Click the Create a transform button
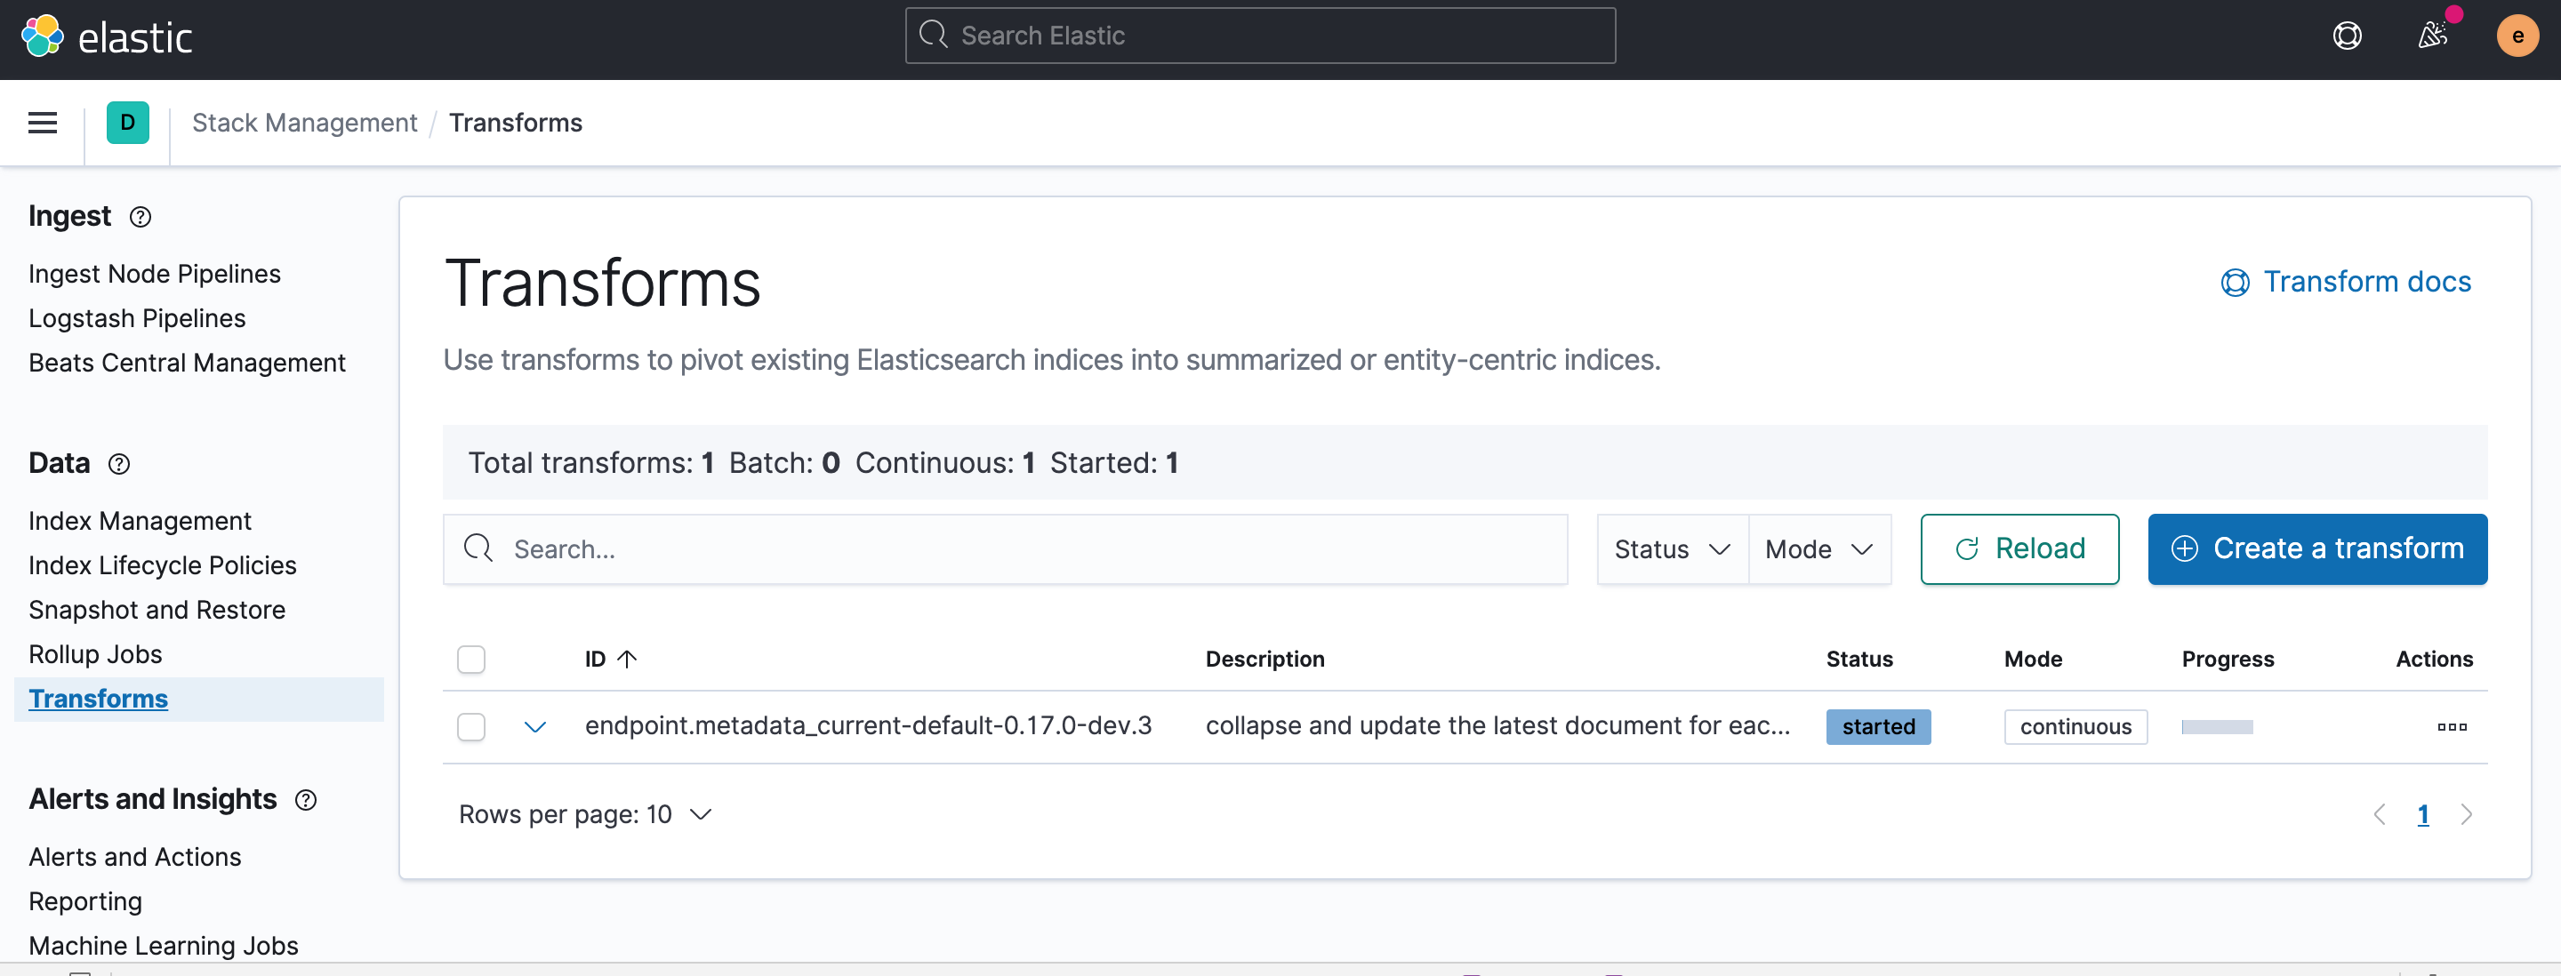2561x976 pixels. pyautogui.click(x=2316, y=548)
